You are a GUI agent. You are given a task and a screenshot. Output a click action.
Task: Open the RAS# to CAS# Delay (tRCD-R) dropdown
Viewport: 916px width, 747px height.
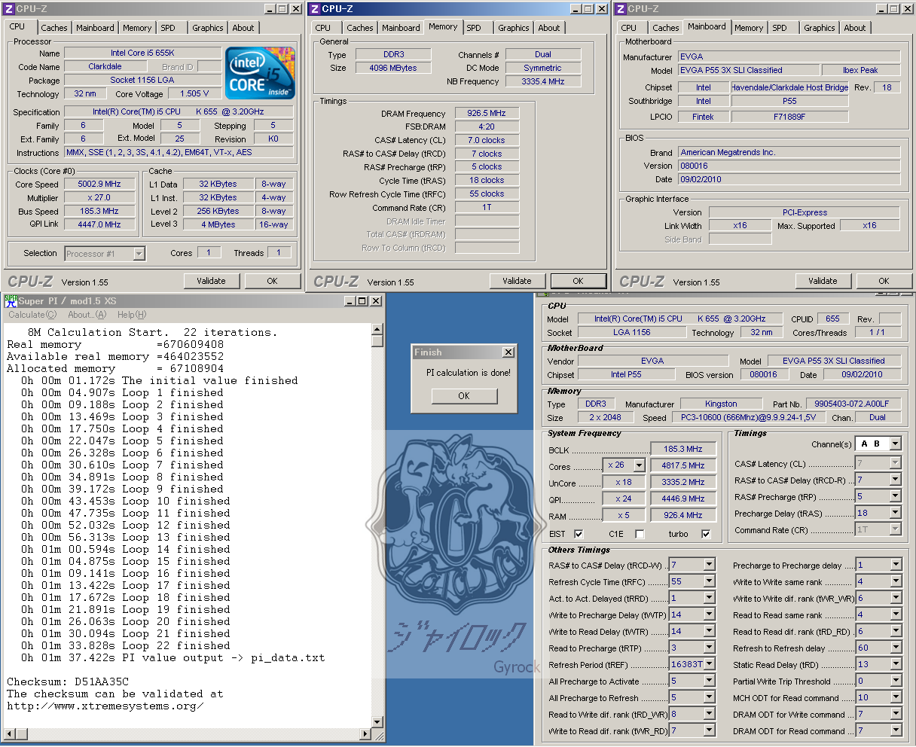pos(895,480)
